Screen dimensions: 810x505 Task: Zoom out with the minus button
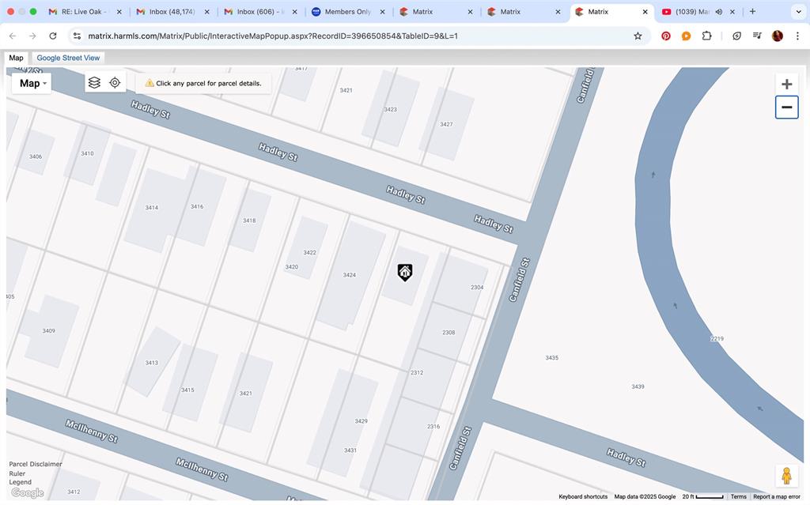pos(787,107)
